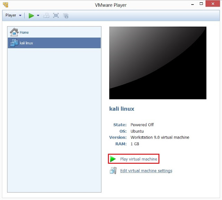Image resolution: width=222 pixels, height=200 pixels.
Task: Click the 'Ubuntu' OS value
Action: 137,131
